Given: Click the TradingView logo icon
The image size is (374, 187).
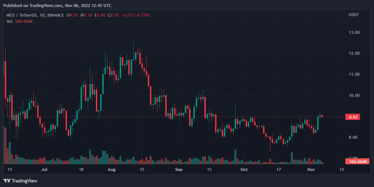Looking at the screenshot, I should click(6, 181).
